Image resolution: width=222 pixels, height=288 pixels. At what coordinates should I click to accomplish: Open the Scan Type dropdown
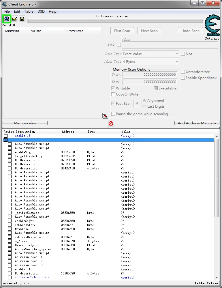pyautogui.click(x=150, y=54)
